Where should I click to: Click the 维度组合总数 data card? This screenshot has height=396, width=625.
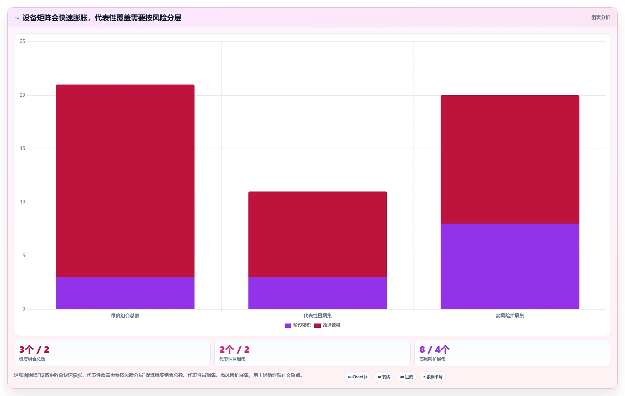click(x=112, y=353)
